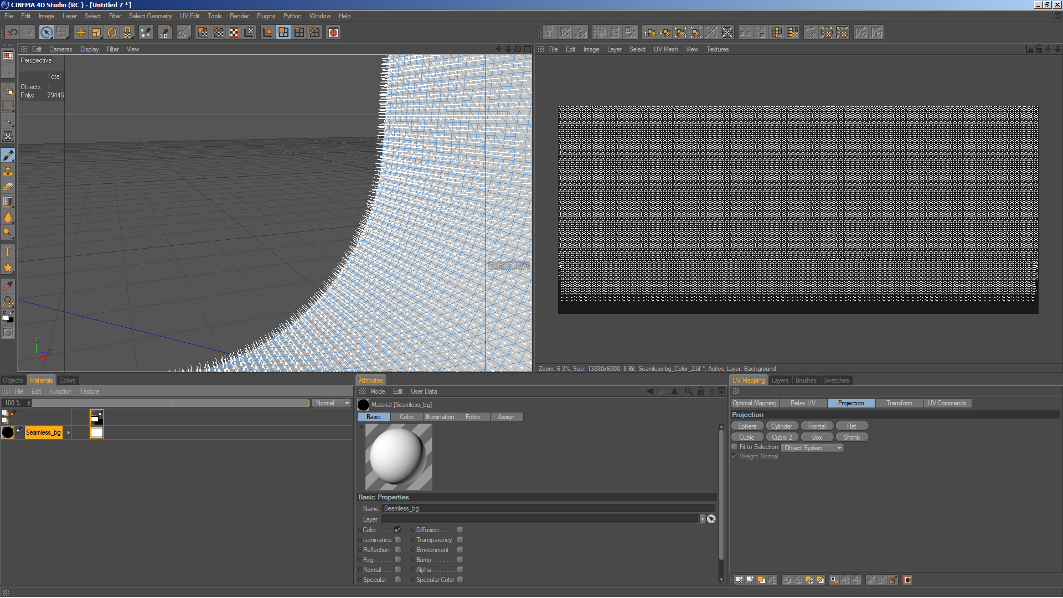Select the Clone stamp tool
The width and height of the screenshot is (1063, 598).
coord(8,171)
